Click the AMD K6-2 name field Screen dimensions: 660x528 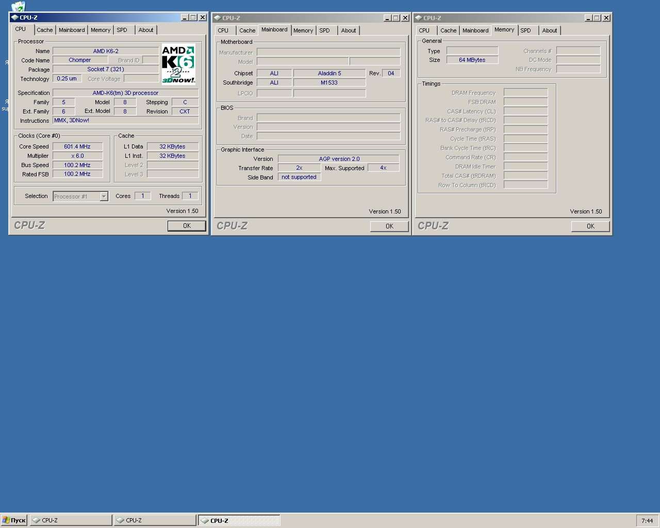(x=106, y=51)
